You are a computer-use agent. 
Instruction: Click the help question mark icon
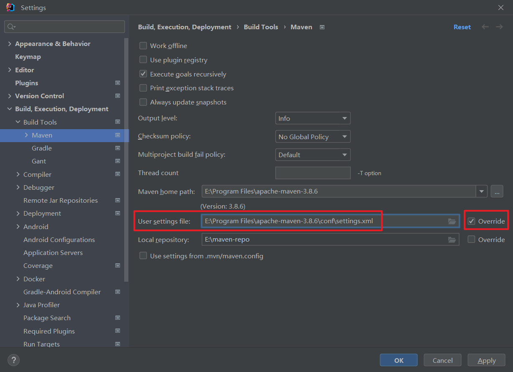pos(13,360)
